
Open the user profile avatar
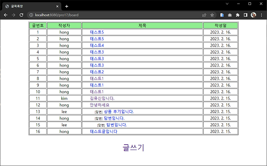coord(253,15)
